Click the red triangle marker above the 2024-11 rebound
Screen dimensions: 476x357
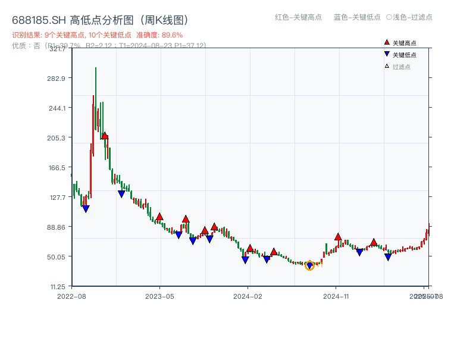(338, 236)
